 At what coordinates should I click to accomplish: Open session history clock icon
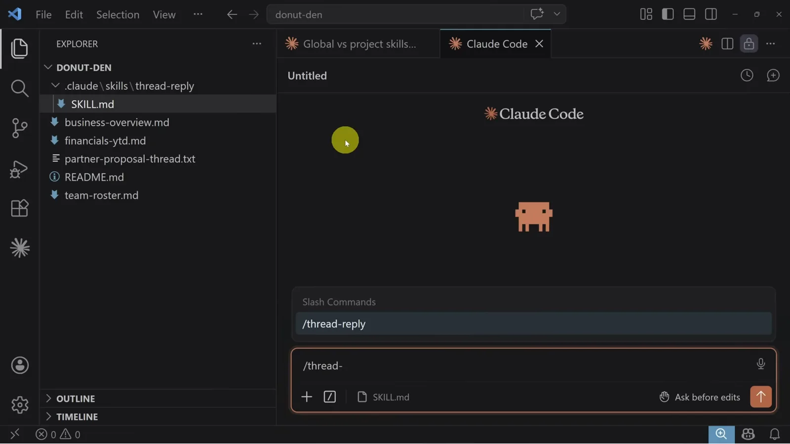(747, 75)
